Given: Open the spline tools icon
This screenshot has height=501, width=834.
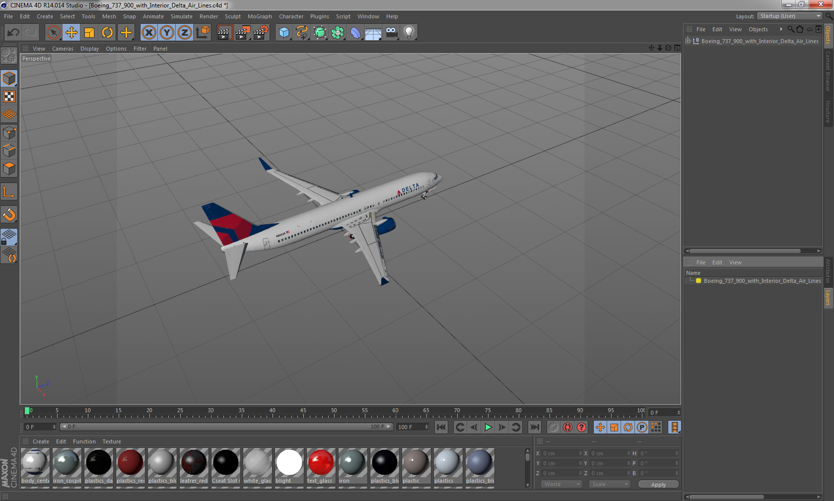Looking at the screenshot, I should point(302,33).
